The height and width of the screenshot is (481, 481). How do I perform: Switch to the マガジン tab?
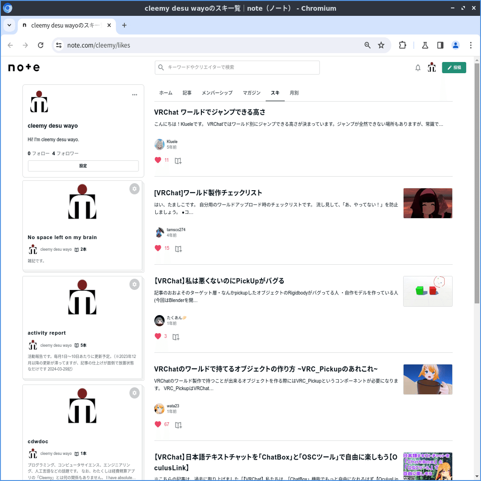(x=252, y=93)
